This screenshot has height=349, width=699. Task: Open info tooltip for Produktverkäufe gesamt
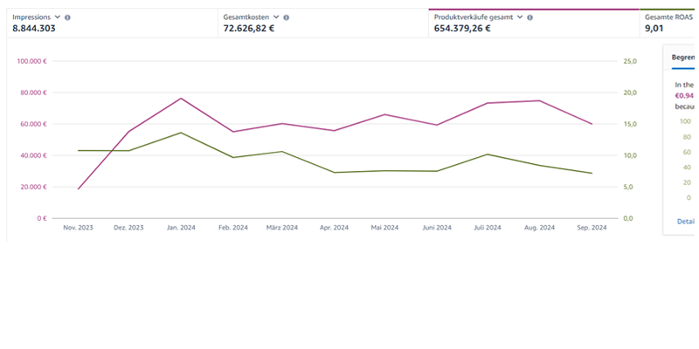[530, 17]
